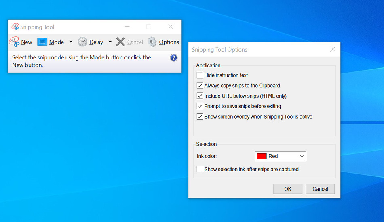Screen dimensions: 384x222
Task: Uncheck Prompt to save snips before exiting
Action: point(200,106)
